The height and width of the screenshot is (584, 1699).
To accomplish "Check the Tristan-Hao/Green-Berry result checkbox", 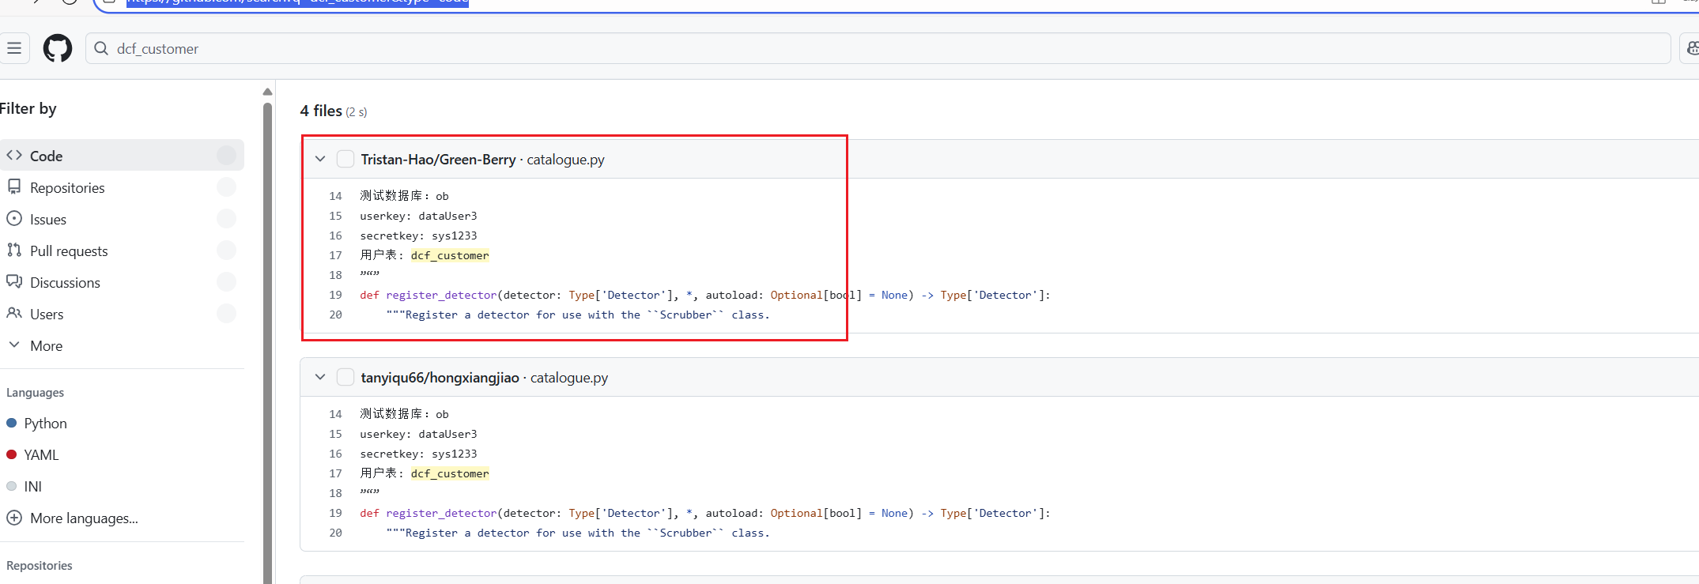I will 345,159.
